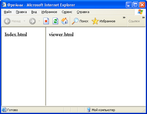This screenshot has width=147, height=114.
Task: Click the Поиск label text
Action: pyautogui.click(x=84, y=21)
